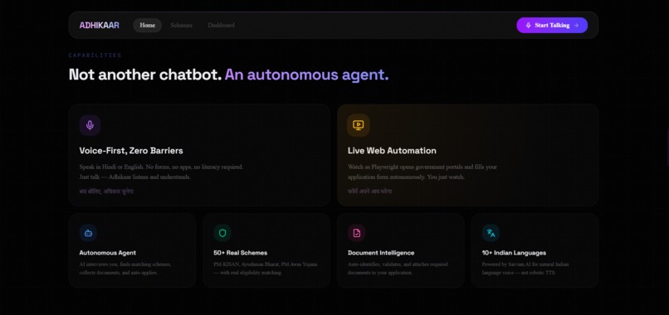Click the 'Powered by Sarvam AI' description
This screenshot has width=669, height=315.
pyautogui.click(x=525, y=269)
